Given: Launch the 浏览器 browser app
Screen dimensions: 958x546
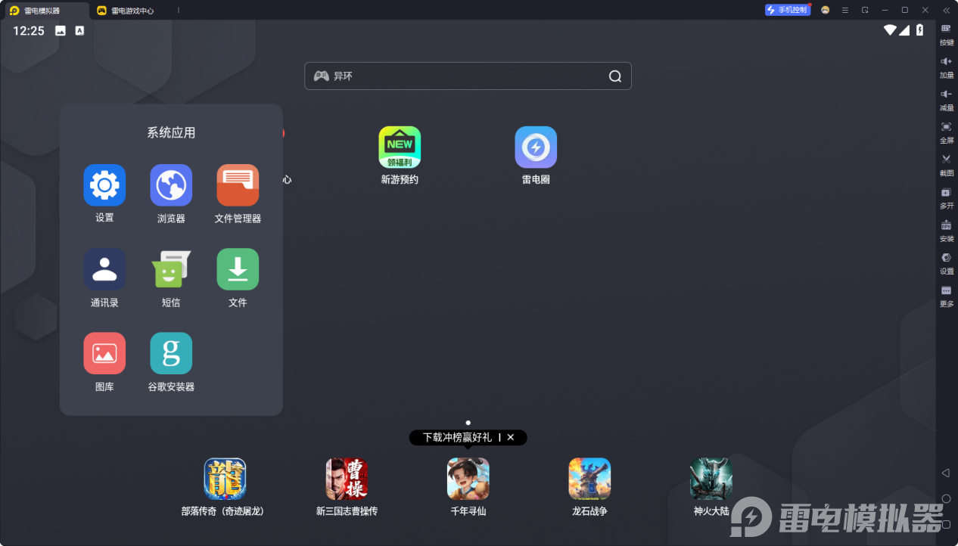Looking at the screenshot, I should click(x=171, y=185).
